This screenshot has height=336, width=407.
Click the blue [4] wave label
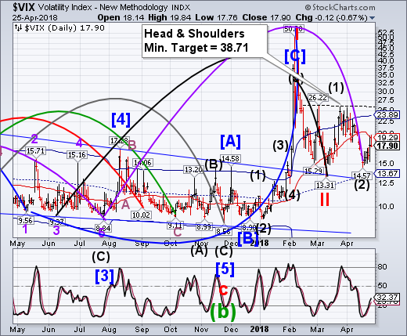coord(121,120)
